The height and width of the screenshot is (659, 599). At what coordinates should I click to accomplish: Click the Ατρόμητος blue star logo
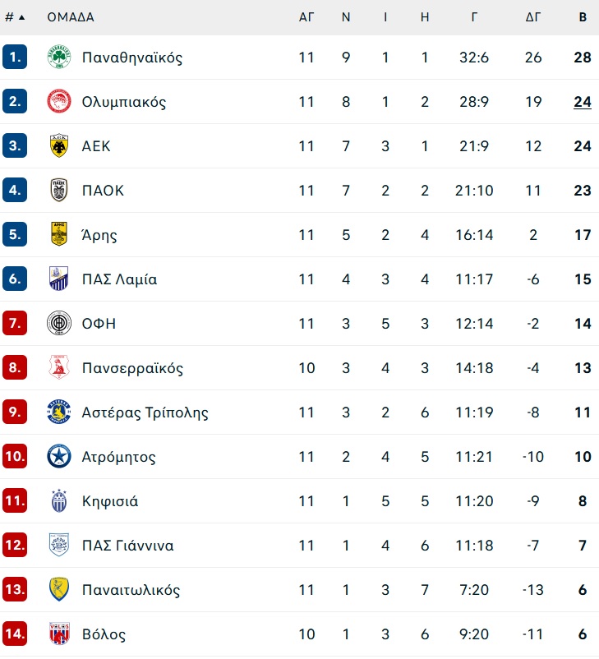click(59, 457)
